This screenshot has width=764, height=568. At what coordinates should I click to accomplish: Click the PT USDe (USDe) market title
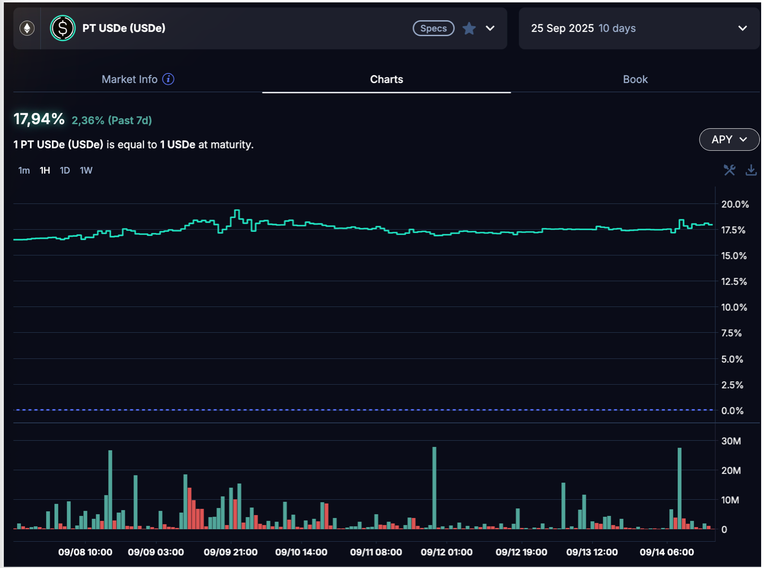124,28
